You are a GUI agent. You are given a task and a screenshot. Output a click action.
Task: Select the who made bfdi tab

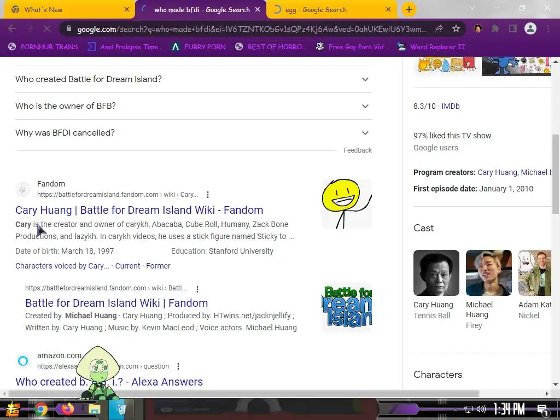coord(201,10)
